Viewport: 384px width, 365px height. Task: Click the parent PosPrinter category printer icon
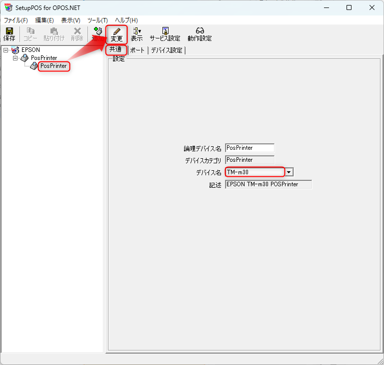(24, 58)
